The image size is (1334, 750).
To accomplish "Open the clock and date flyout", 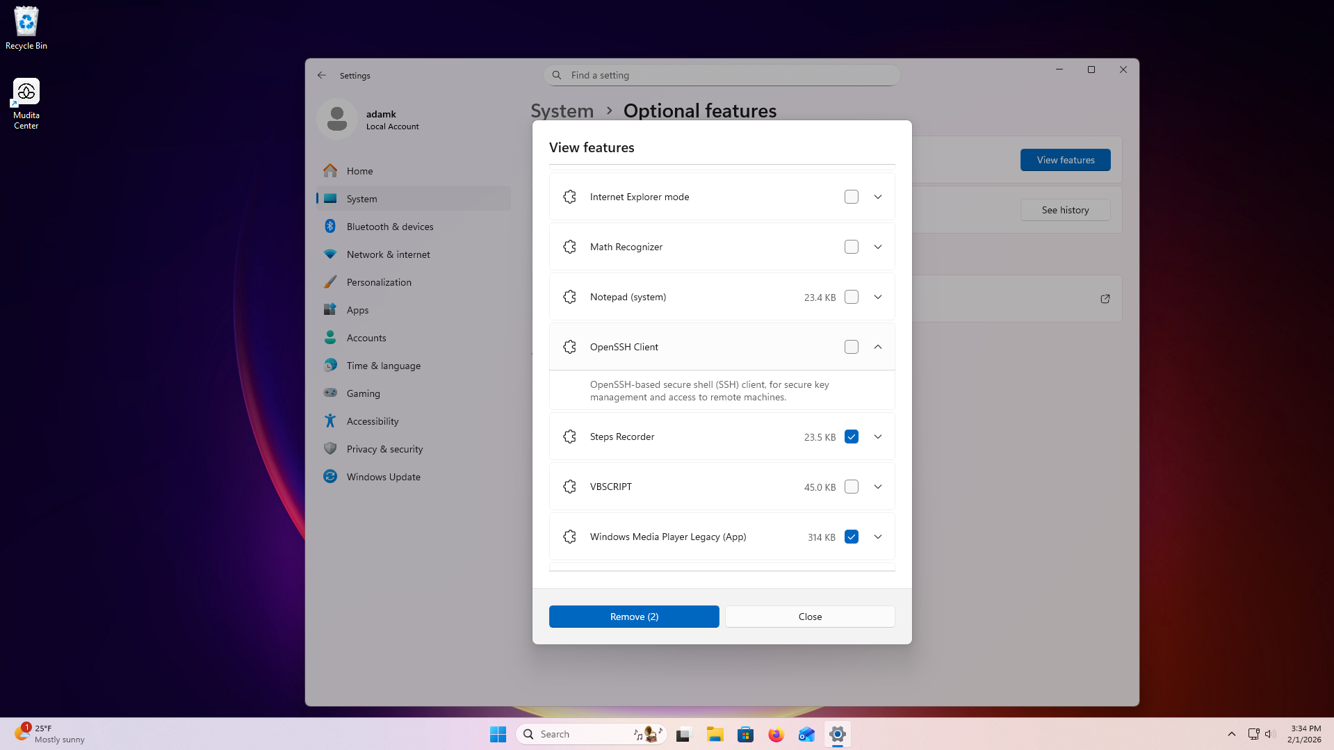I will [x=1305, y=734].
